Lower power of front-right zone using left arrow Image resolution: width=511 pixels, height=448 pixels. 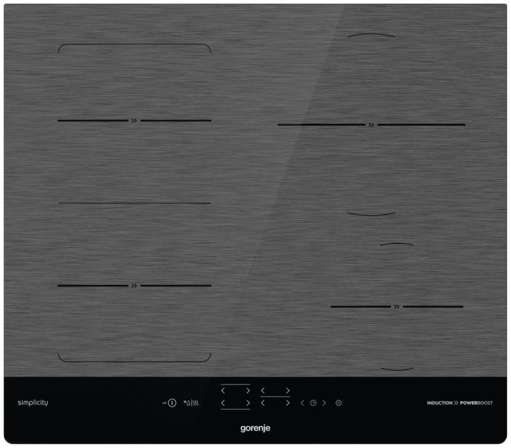(263, 404)
